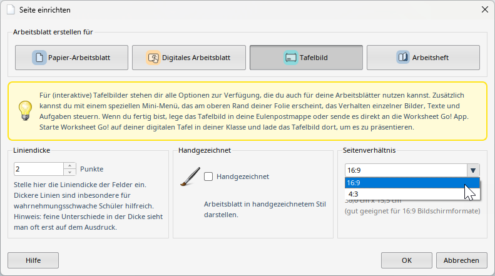Confirm the page setup with OK

tap(407, 260)
